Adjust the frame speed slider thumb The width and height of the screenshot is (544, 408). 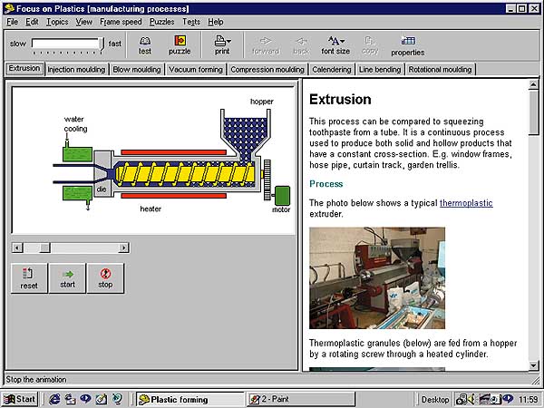coord(102,45)
